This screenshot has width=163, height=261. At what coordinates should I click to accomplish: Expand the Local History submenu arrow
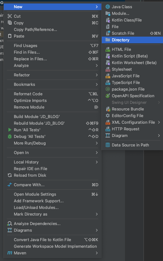pos(97,162)
